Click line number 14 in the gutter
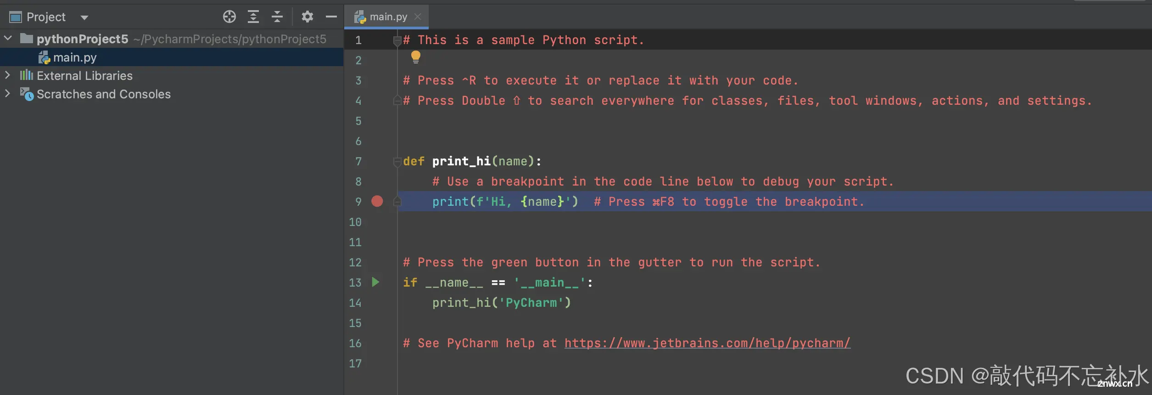Screen dimensions: 1152x395 355,303
